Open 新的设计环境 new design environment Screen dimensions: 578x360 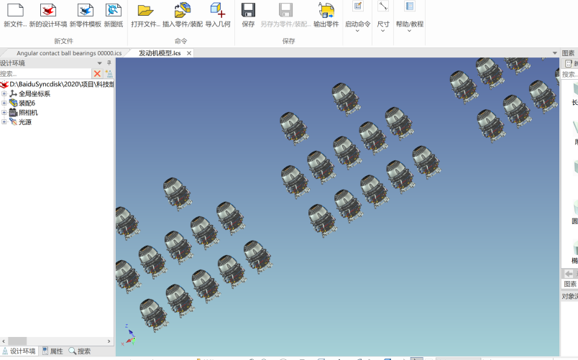(x=48, y=15)
